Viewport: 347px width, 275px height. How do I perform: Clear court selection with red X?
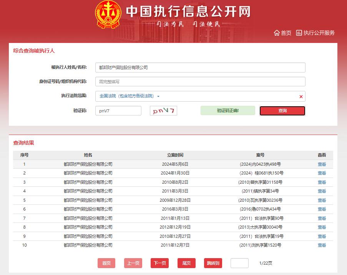(301, 97)
